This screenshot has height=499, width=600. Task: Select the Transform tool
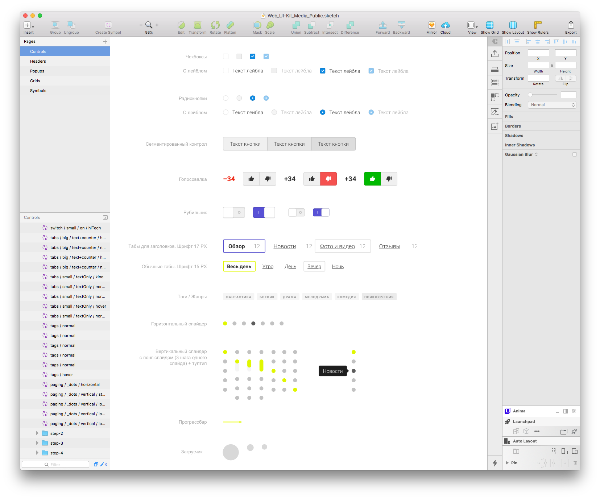pos(197,25)
